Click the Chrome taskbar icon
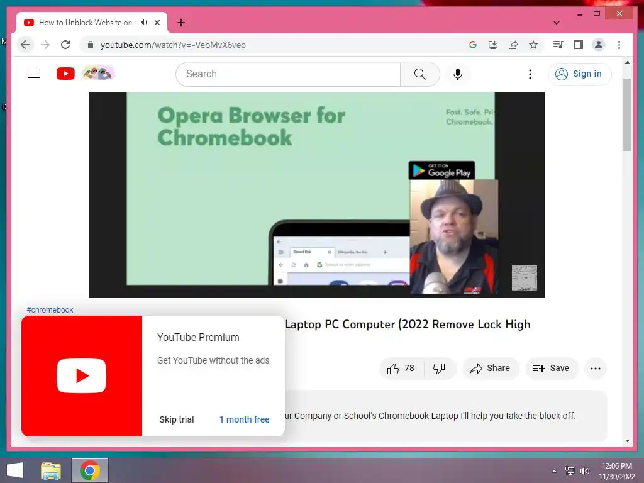This screenshot has height=483, width=644. point(90,470)
